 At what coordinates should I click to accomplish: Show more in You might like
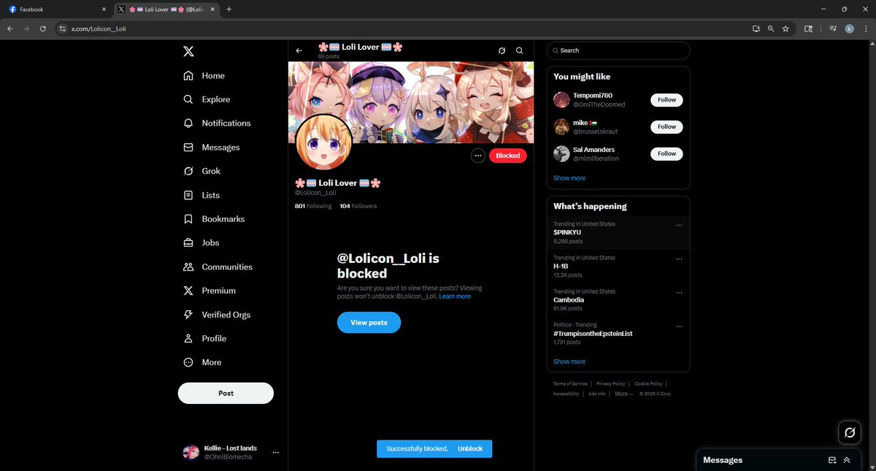point(569,178)
